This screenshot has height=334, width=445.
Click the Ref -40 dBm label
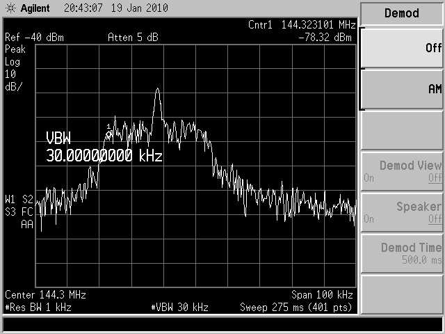(34, 38)
